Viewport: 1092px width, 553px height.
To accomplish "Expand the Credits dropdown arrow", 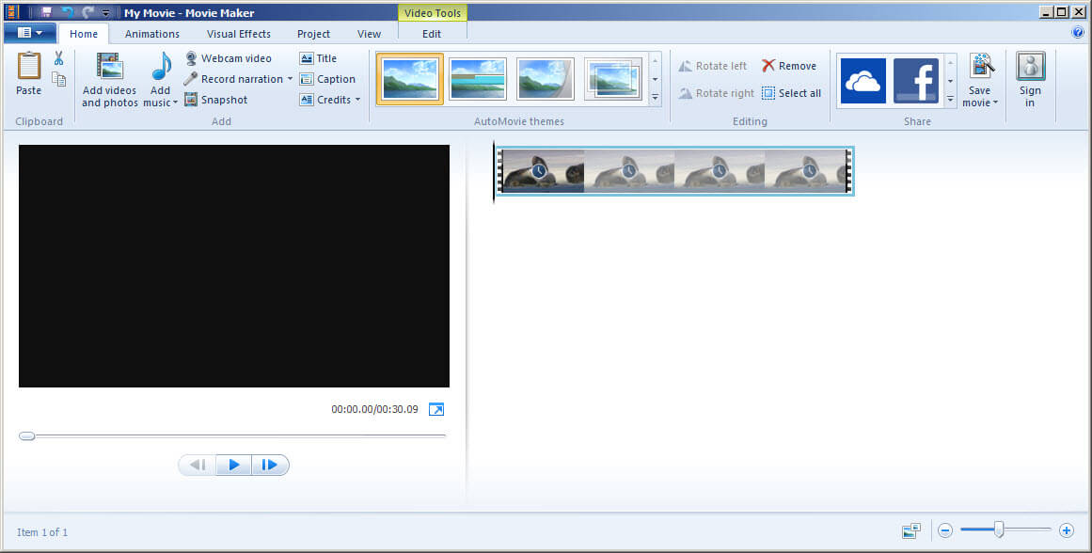I will pos(358,100).
